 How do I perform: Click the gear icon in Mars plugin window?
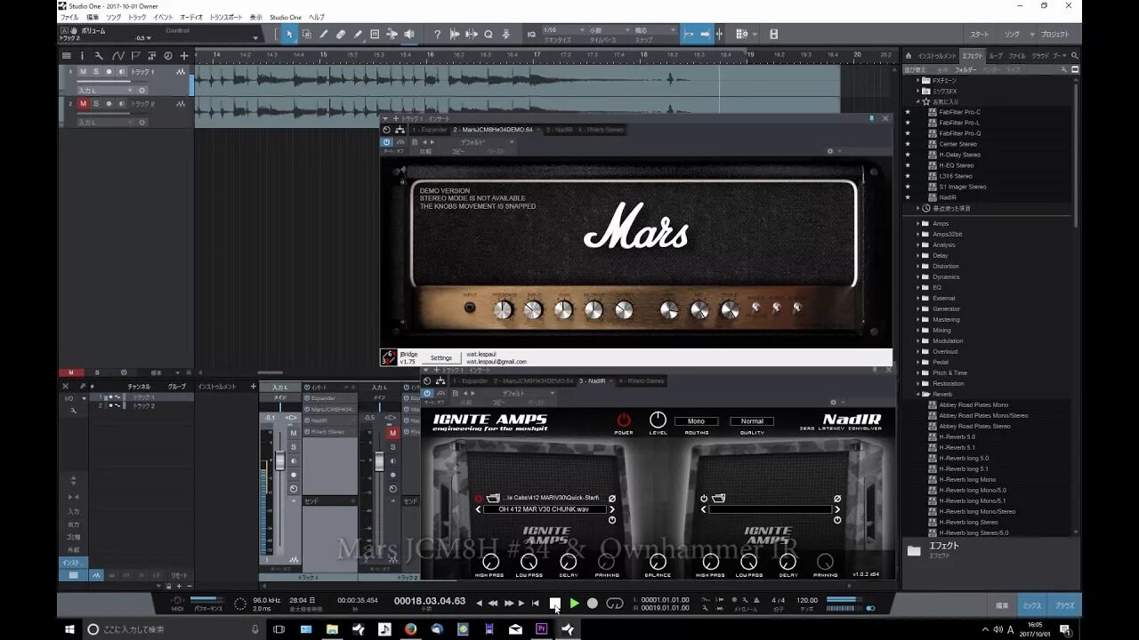(830, 151)
